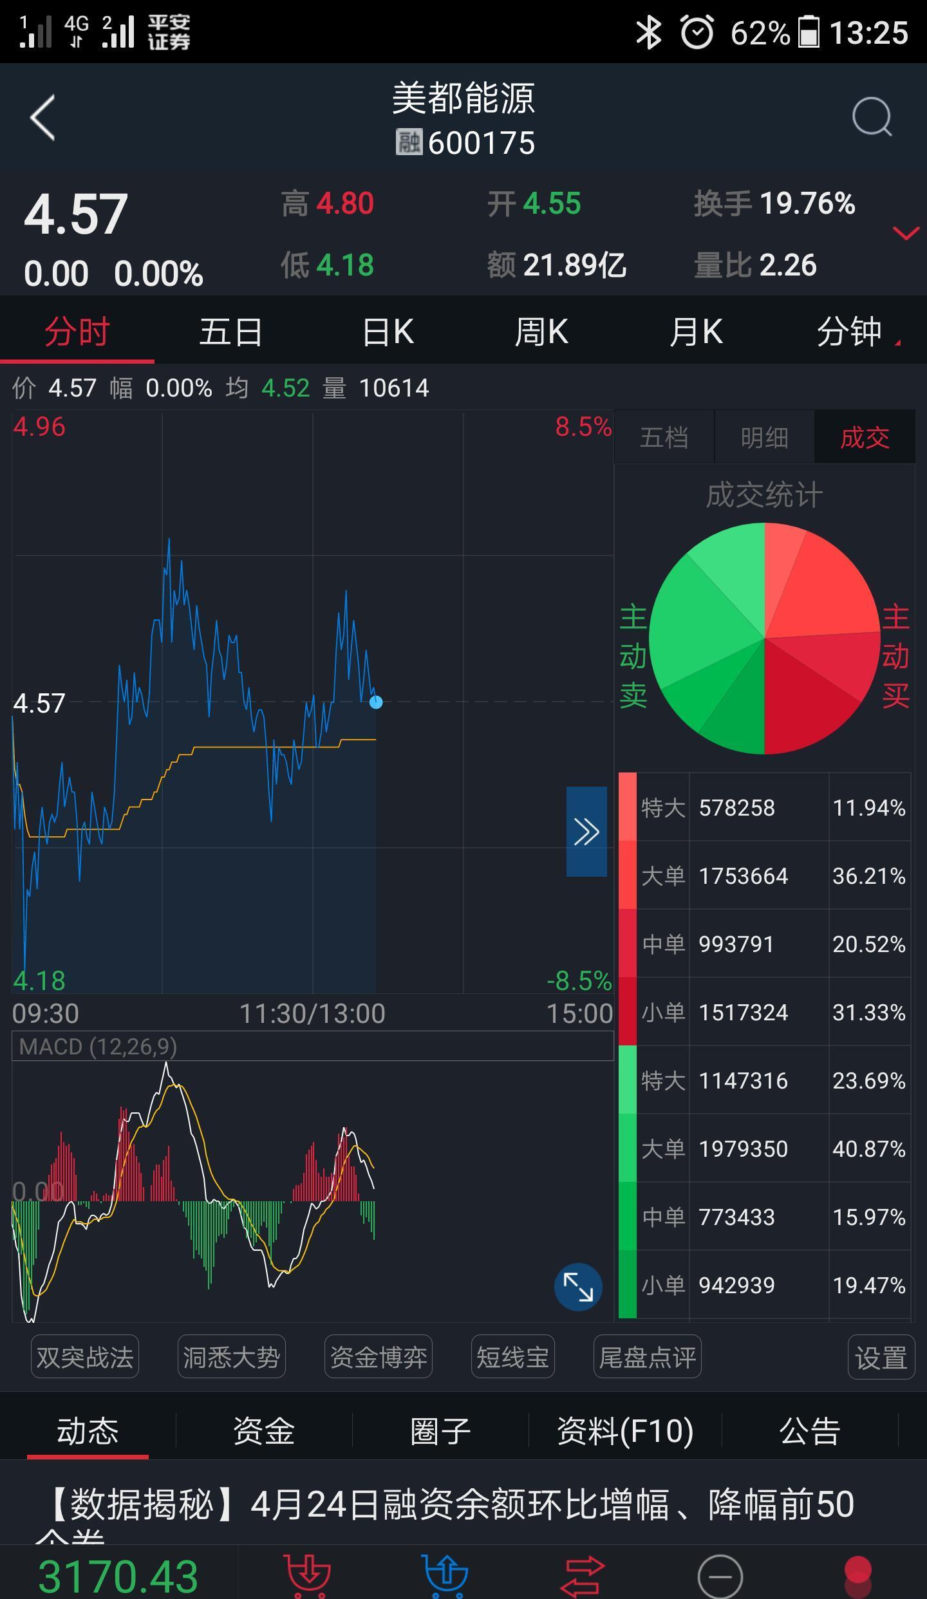
Task: Open the 分钟 minute-interval dropdown
Action: pos(856,332)
